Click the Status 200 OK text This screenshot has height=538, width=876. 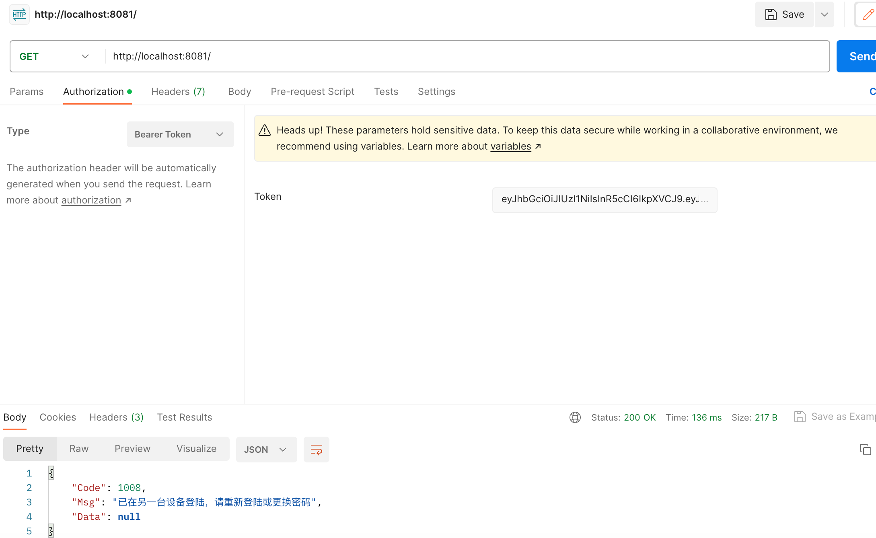pyautogui.click(x=623, y=417)
